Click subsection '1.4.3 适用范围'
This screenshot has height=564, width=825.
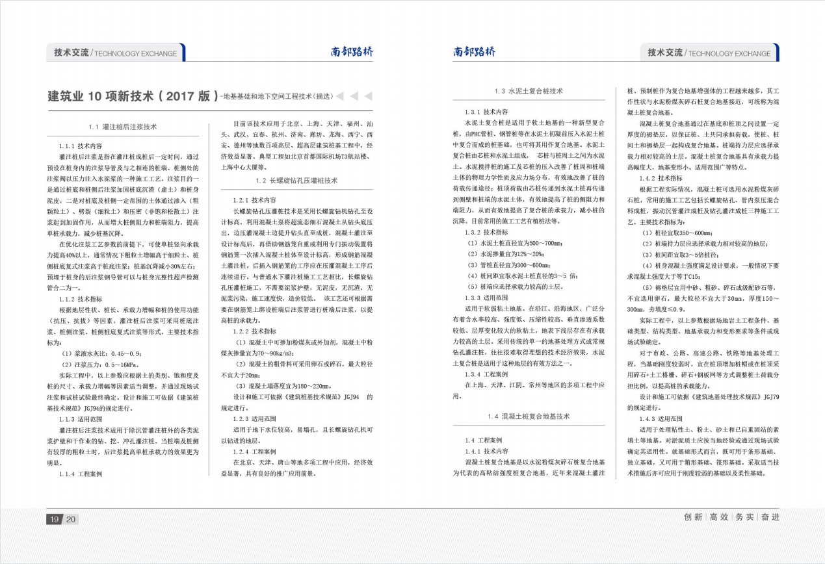point(661,418)
